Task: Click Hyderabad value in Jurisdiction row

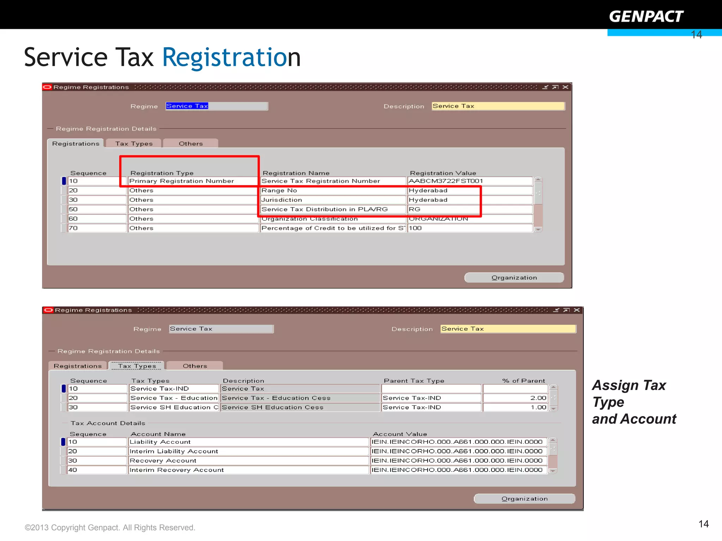Action: tap(470, 200)
